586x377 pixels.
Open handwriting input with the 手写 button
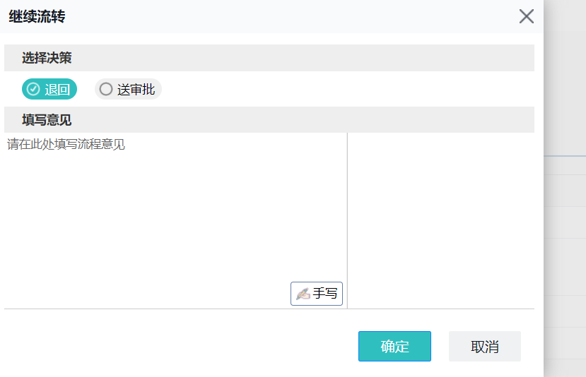[317, 294]
